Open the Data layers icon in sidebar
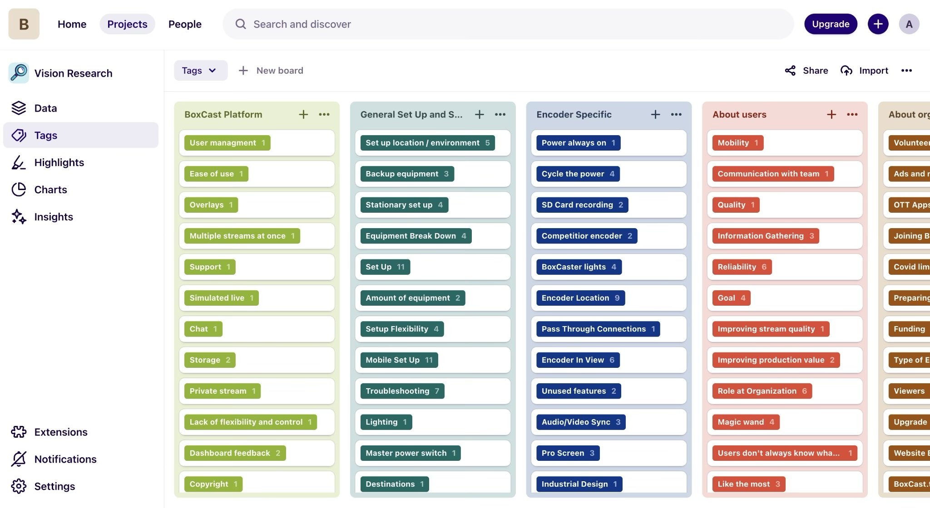Viewport: 930px width, 508px height. tap(19, 108)
